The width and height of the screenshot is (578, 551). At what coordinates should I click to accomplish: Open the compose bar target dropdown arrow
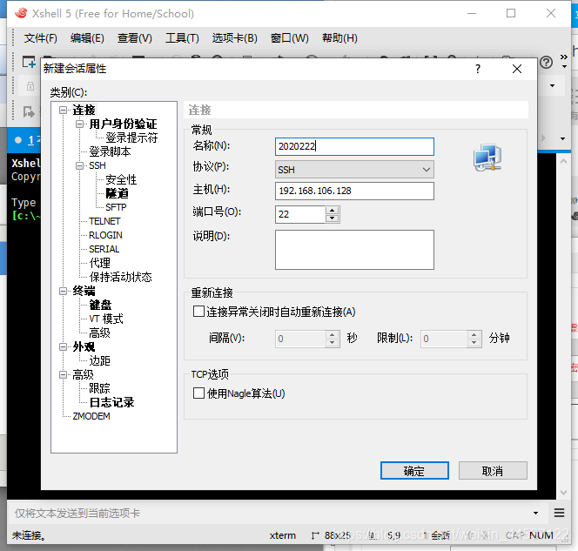pos(535,513)
